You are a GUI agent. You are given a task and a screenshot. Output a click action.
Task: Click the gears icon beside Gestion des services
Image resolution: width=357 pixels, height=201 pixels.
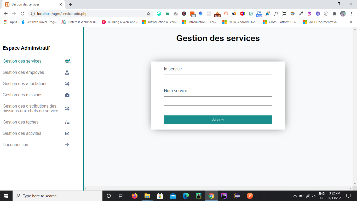[68, 61]
